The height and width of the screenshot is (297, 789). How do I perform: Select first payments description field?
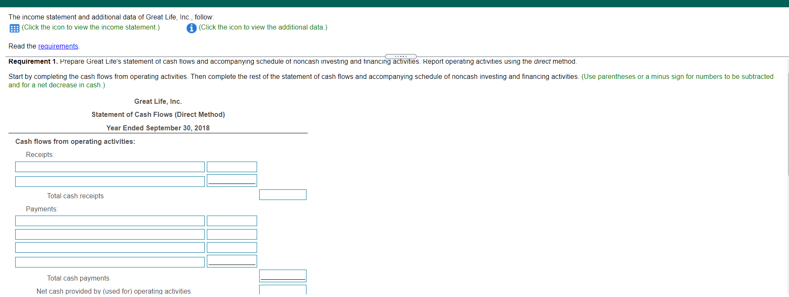click(x=110, y=221)
